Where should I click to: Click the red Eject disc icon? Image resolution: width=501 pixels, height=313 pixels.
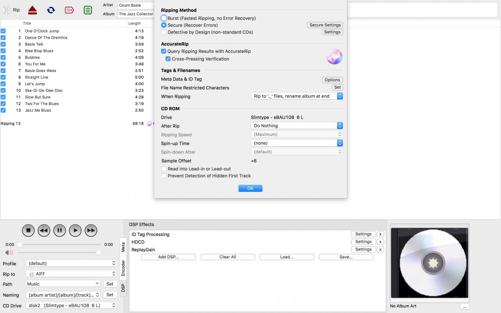click(x=32, y=10)
